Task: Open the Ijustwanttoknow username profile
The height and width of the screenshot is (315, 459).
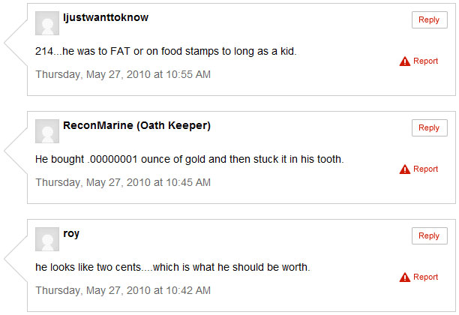Action: pos(106,17)
